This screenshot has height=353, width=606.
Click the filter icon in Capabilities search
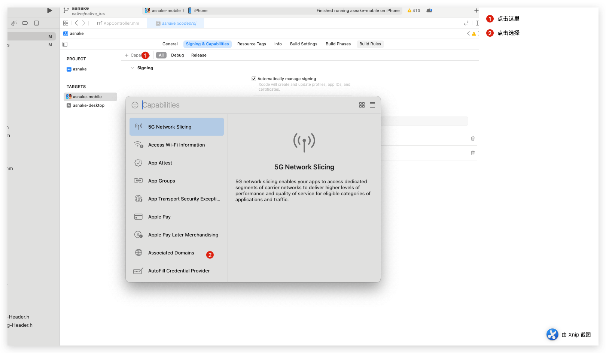(135, 105)
